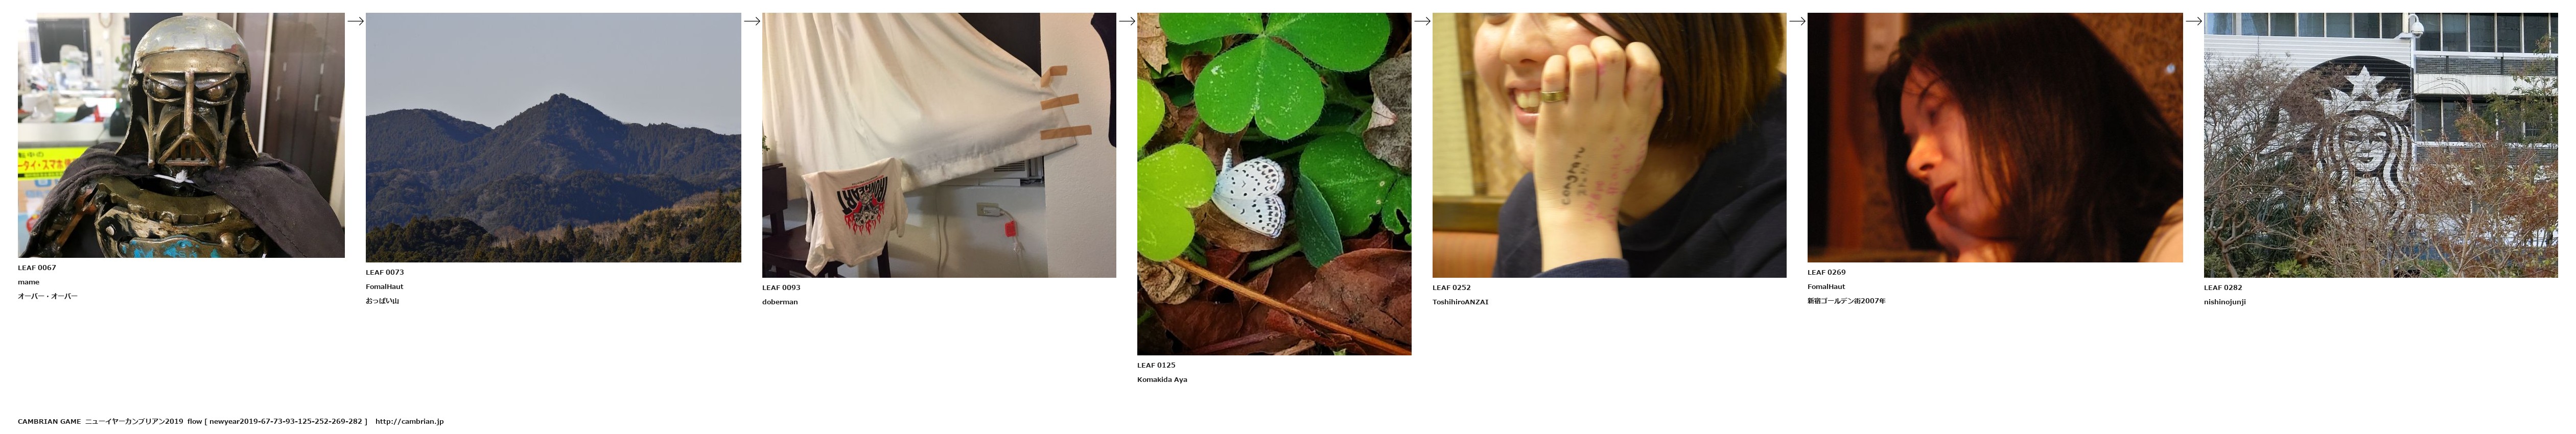Image resolution: width=2576 pixels, height=434 pixels.
Task: Open the photo of hand with ring
Action: [1609, 145]
